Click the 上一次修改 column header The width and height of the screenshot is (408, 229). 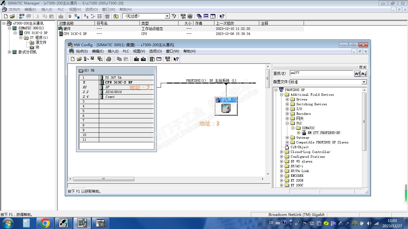(237, 23)
